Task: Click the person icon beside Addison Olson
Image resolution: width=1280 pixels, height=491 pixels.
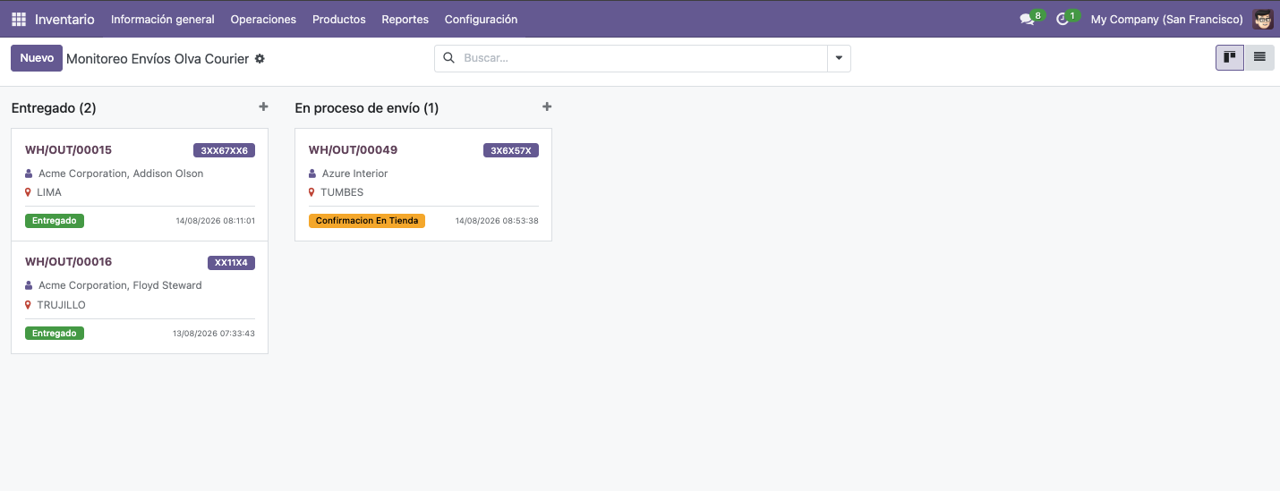Action: click(29, 174)
